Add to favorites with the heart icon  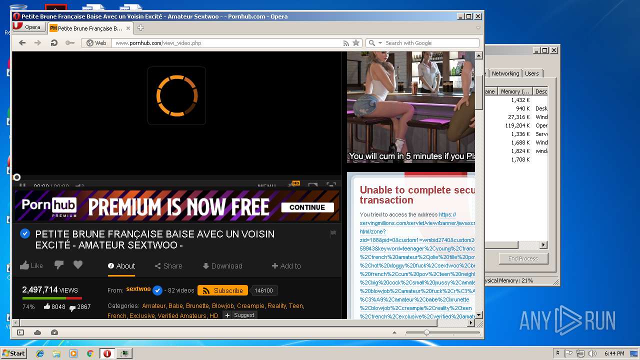(78, 265)
